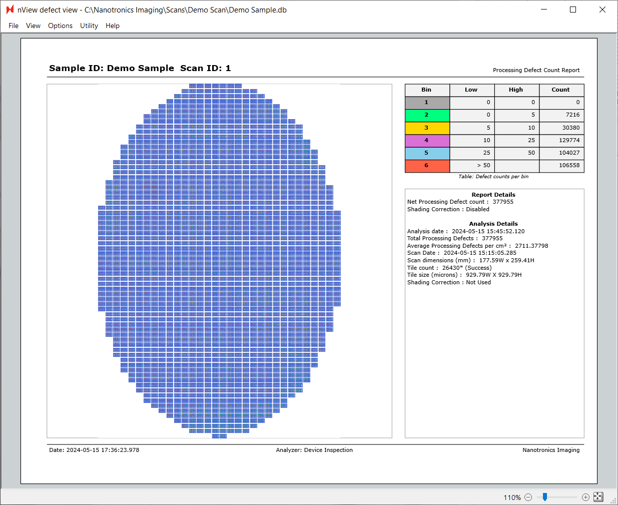Open the Options menu

(x=60, y=26)
